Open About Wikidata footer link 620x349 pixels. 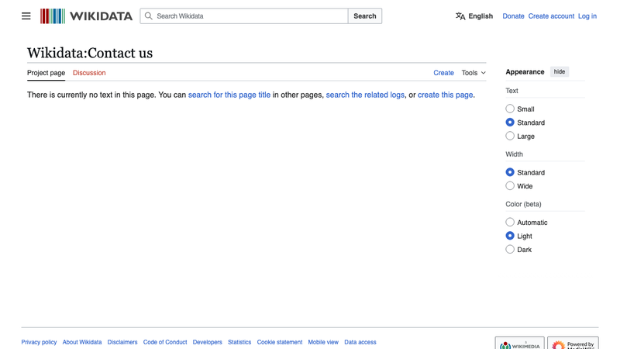[x=82, y=342]
